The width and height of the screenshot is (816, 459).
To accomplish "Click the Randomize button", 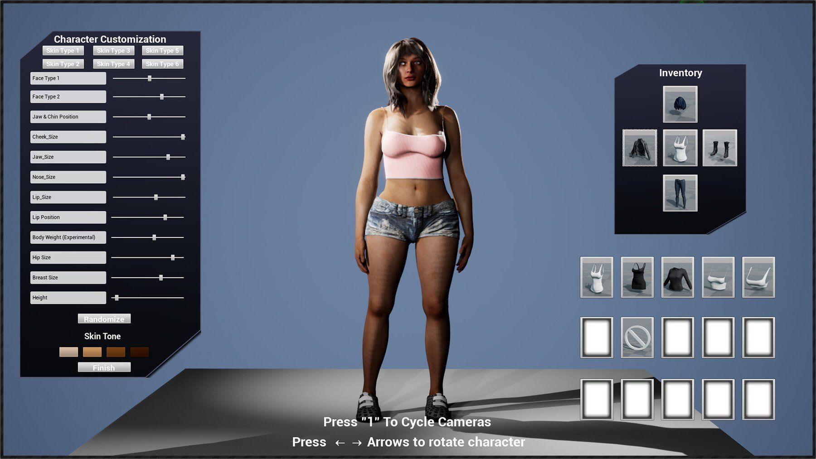I will click(104, 319).
